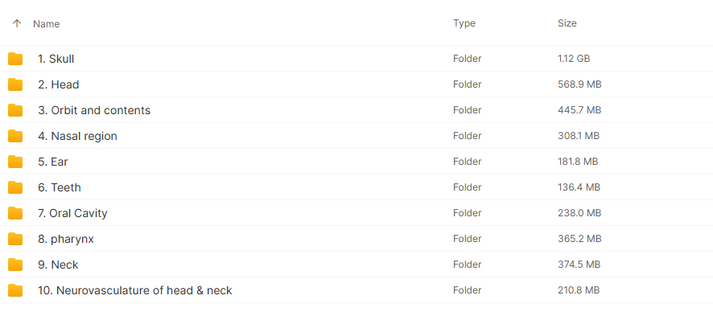Select the 4. Nasal region folder name
The image size is (713, 312).
click(77, 136)
